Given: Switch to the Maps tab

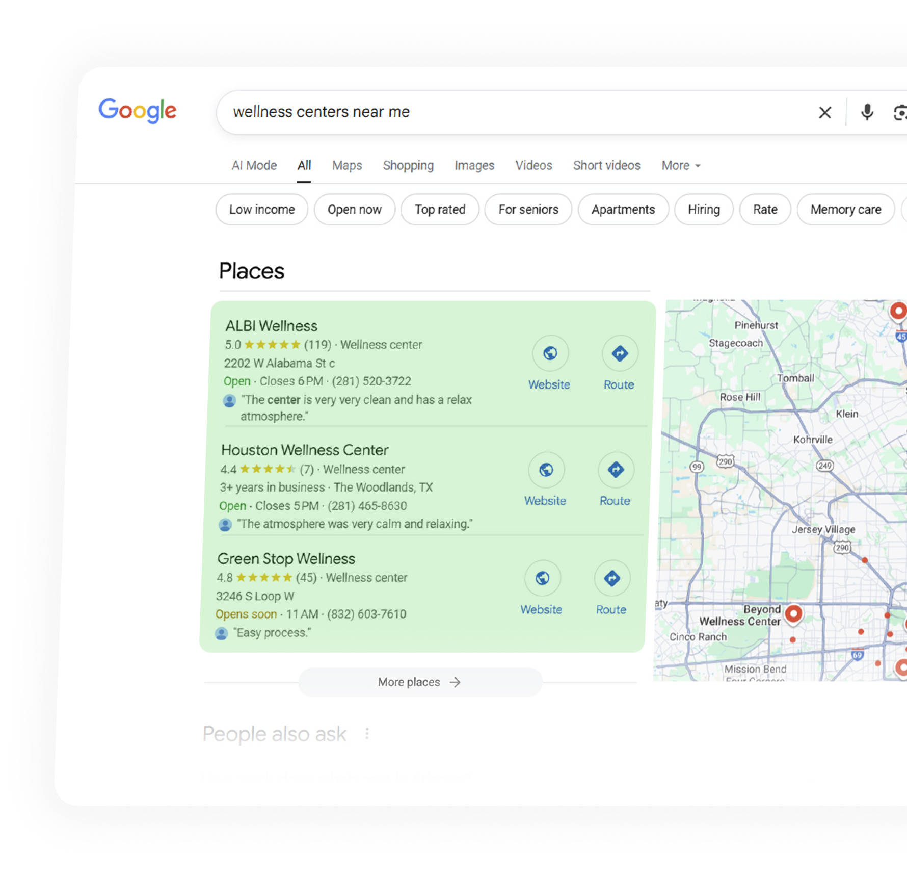Looking at the screenshot, I should [x=346, y=166].
